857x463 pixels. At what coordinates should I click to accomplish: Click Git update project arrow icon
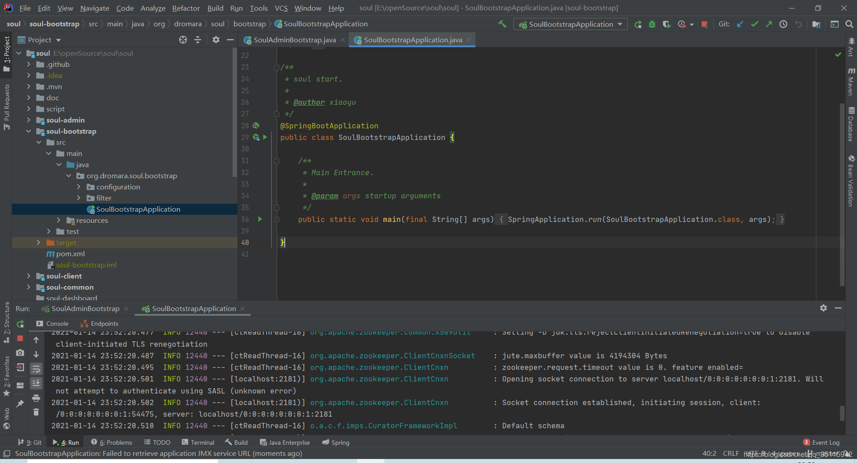[740, 25]
